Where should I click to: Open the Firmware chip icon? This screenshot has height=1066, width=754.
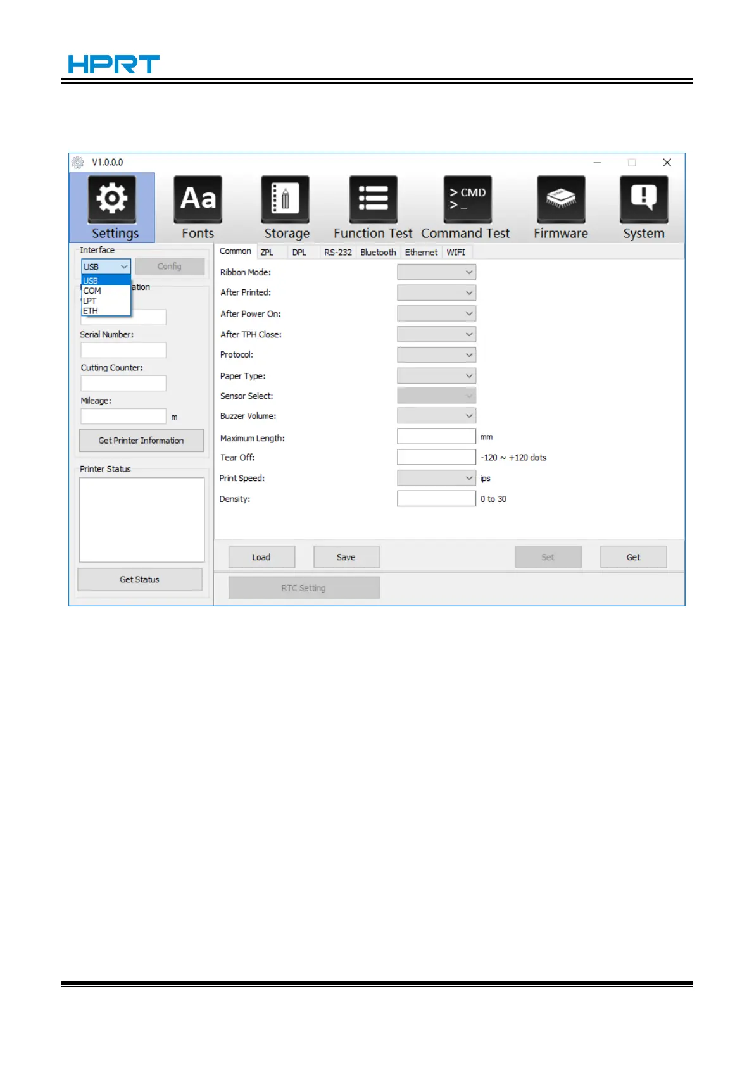[561, 199]
